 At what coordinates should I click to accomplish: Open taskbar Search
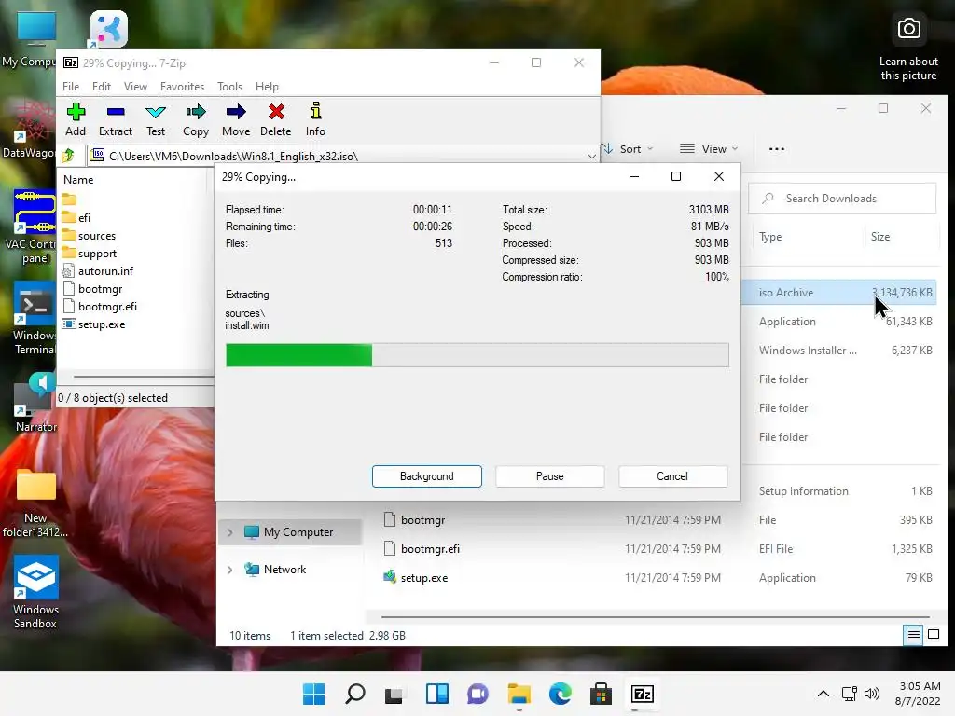click(355, 694)
